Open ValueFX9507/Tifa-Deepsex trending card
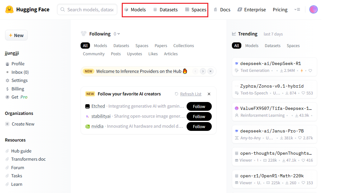 coord(274,112)
